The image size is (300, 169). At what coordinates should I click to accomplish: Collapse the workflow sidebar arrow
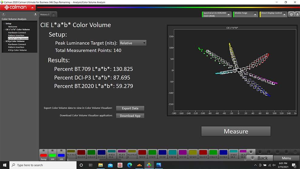[35, 14]
